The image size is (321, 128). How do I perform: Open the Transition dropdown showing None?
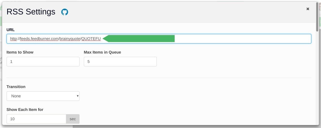coord(43,96)
